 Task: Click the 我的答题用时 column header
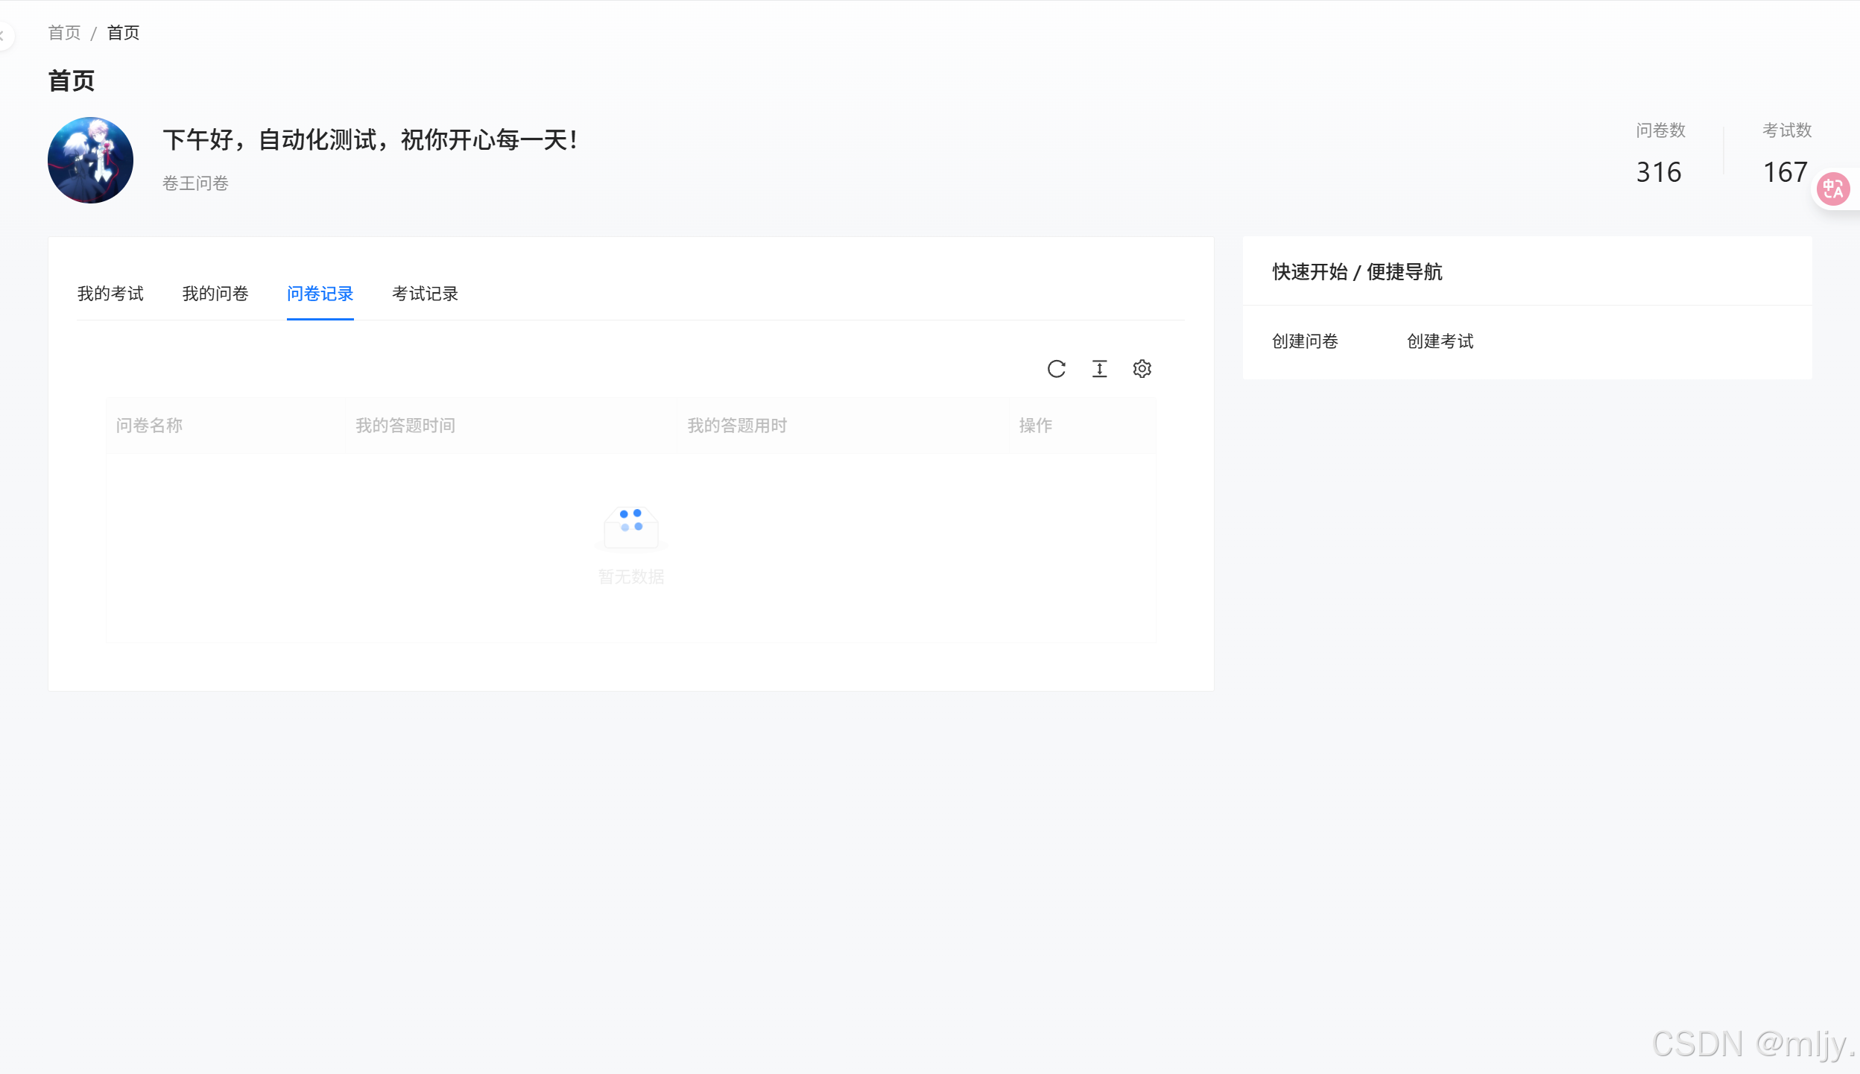click(736, 426)
